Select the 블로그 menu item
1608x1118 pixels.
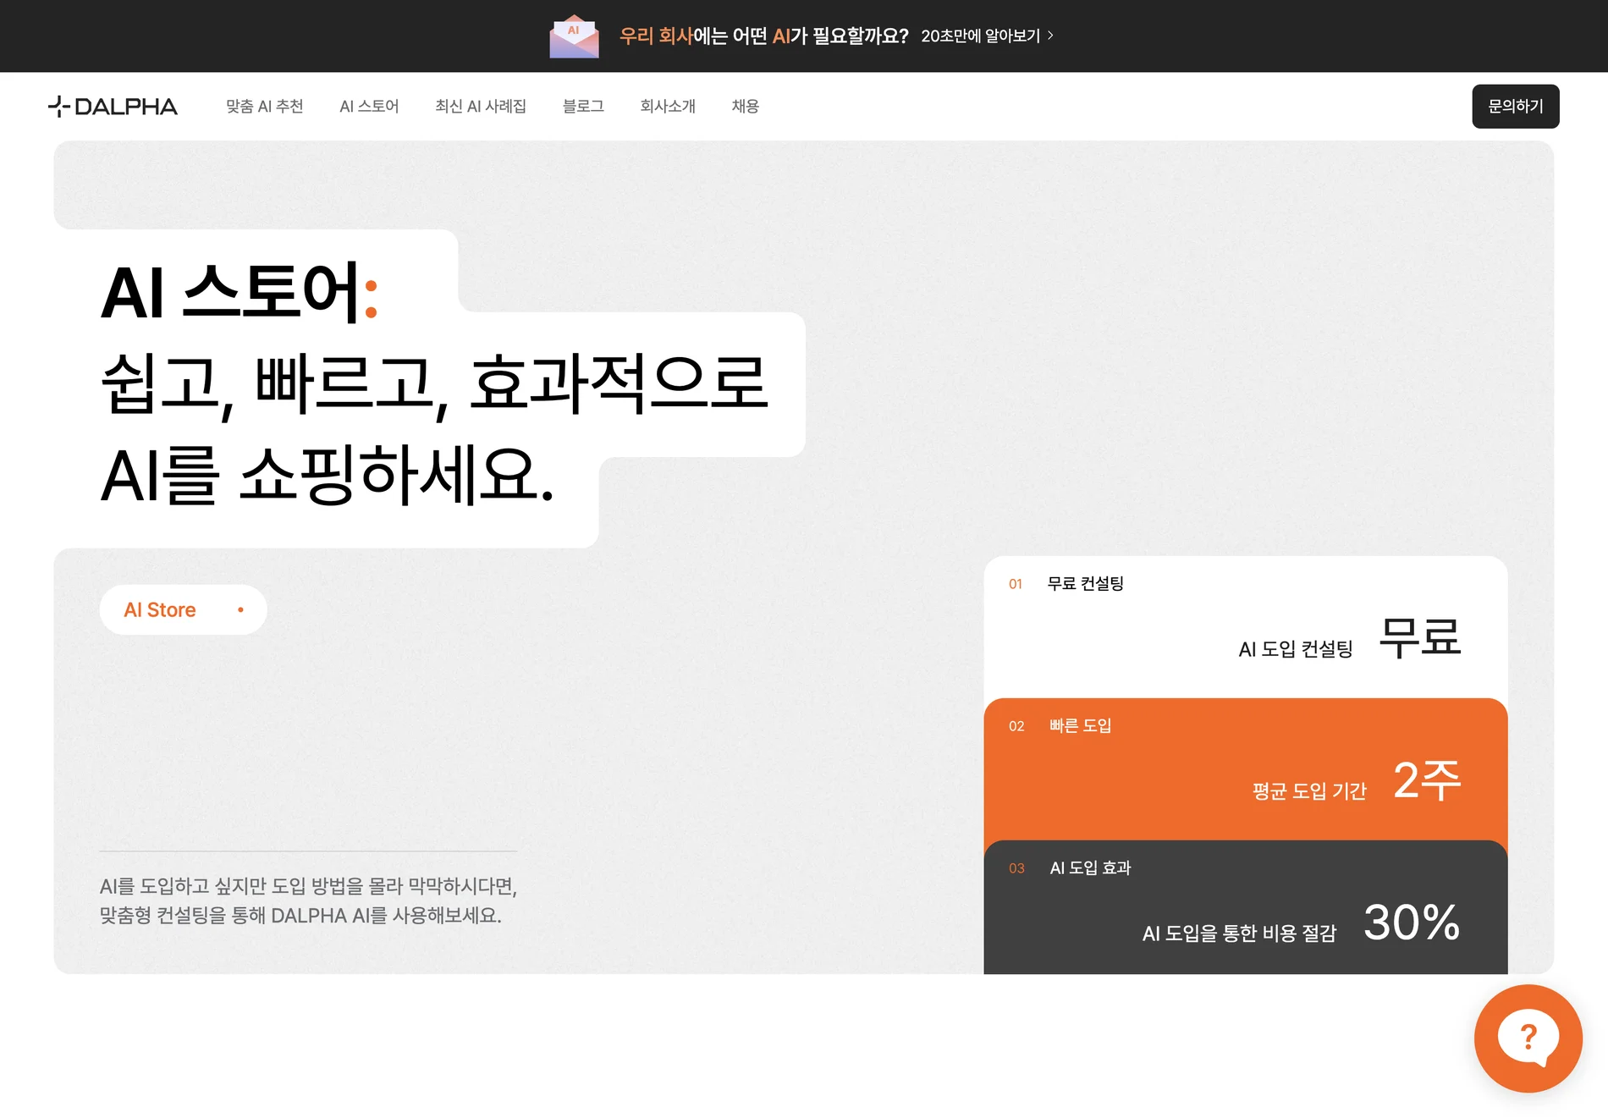583,107
